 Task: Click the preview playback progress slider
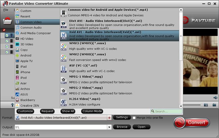pos(192,105)
